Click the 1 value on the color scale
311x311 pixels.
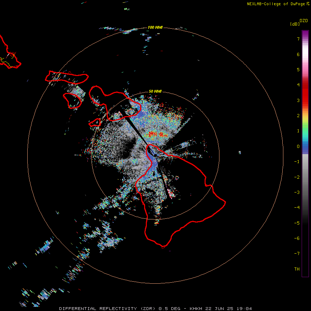pos(298,131)
